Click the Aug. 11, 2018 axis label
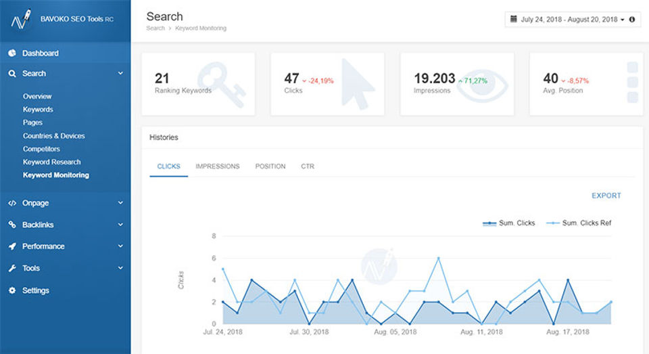 tap(481, 332)
